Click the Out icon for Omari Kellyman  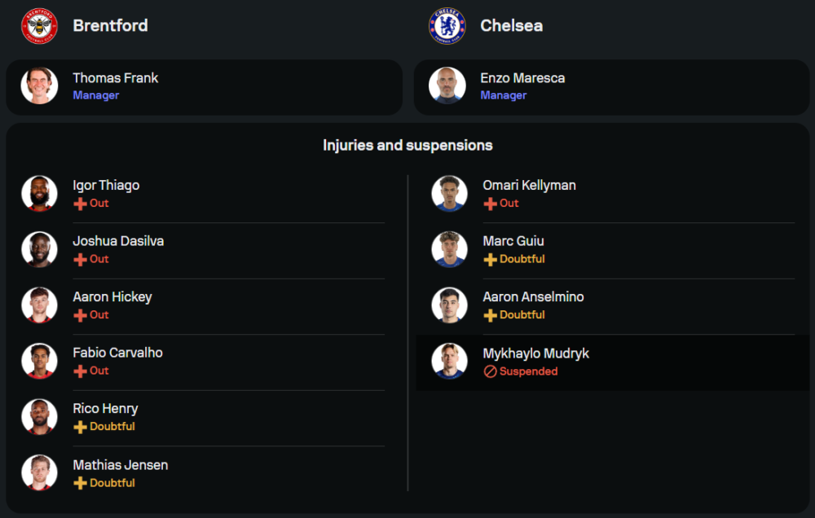(x=490, y=204)
